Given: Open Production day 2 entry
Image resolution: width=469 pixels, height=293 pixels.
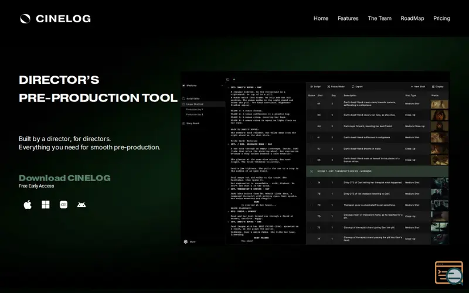Looking at the screenshot, I should pos(195,114).
